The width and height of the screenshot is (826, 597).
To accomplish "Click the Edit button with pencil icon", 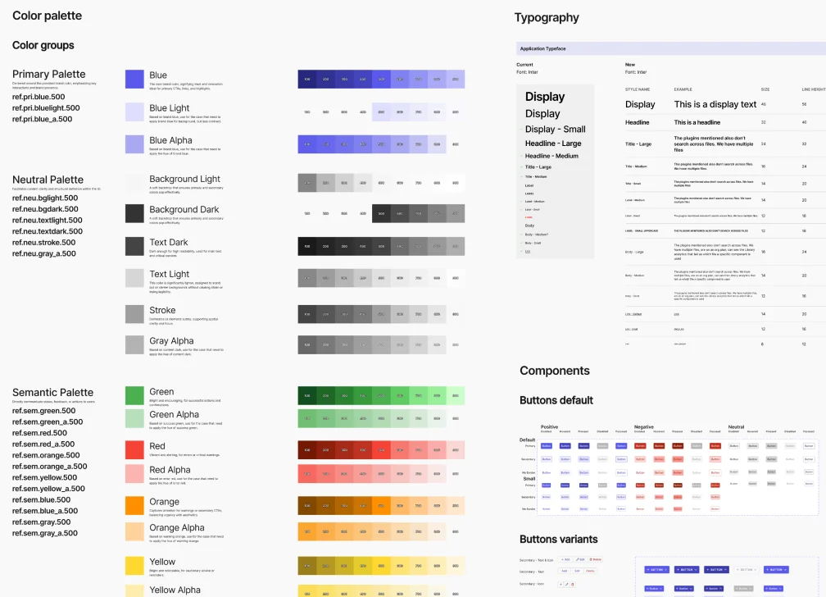I will pos(580,559).
